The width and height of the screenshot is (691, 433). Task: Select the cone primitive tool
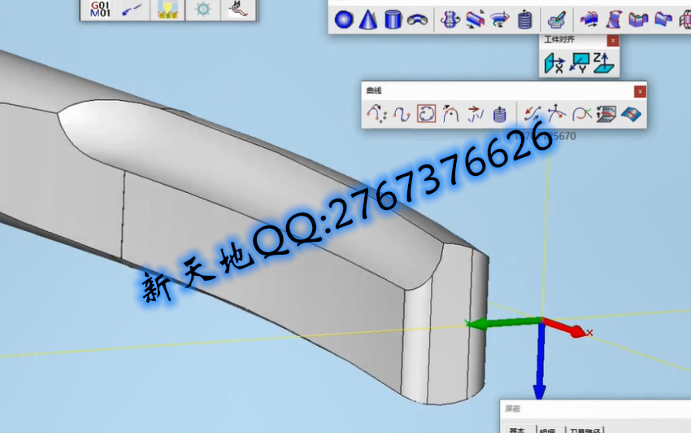(368, 20)
